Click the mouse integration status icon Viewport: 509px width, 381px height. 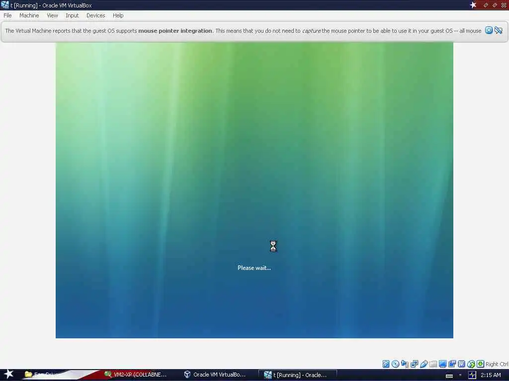click(471, 364)
